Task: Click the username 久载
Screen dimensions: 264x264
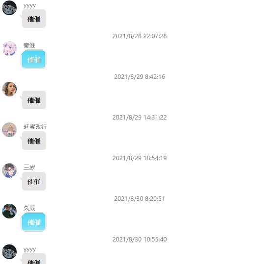Action: 29,208
